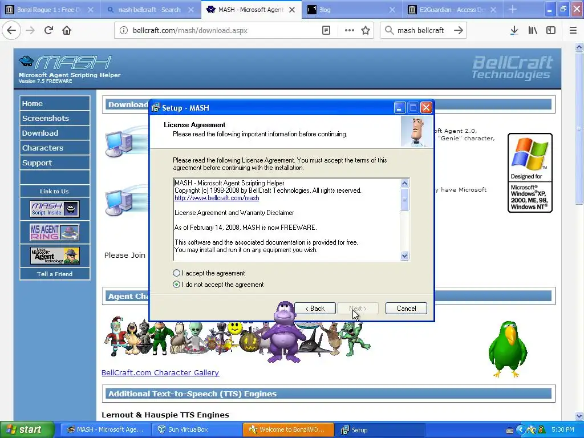
Task: Show site information icon in address bar
Action: click(124, 30)
